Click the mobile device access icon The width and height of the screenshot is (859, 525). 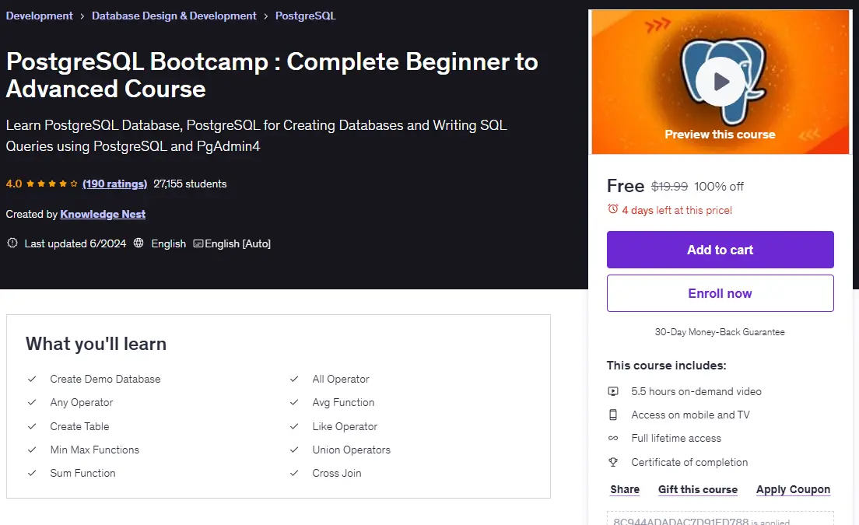pos(613,415)
